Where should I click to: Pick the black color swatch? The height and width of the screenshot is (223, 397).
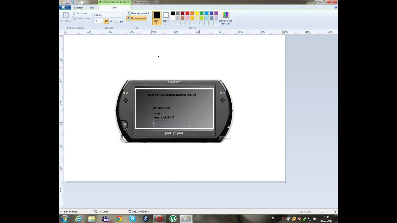coord(173,13)
